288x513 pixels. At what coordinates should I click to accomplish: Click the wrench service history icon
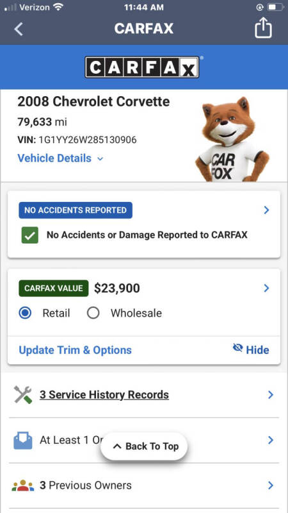coord(23,394)
